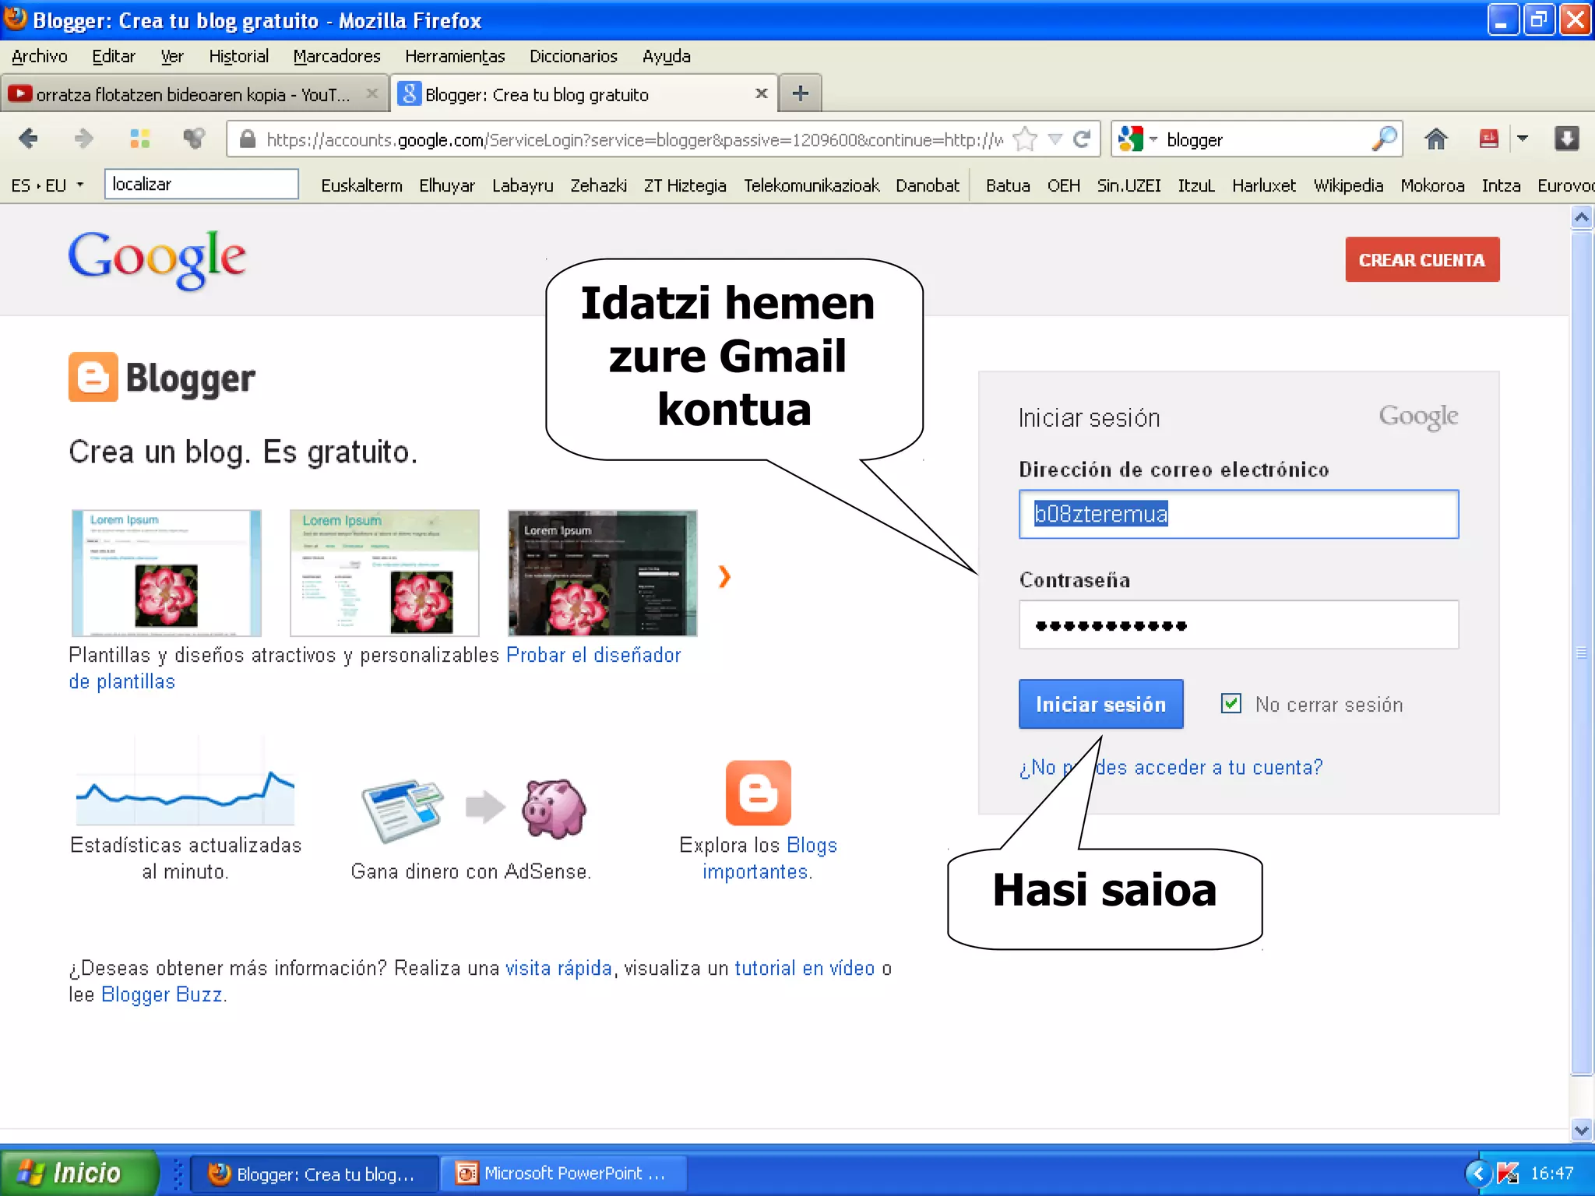
Task: Click the CREAR CUENTA button
Action: click(x=1422, y=259)
